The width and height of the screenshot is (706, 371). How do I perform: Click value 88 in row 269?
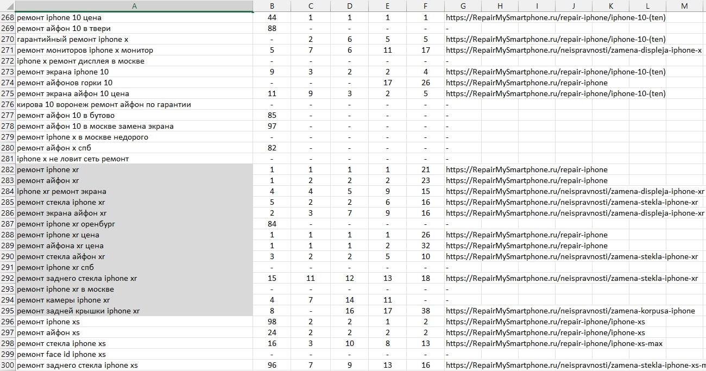272,28
